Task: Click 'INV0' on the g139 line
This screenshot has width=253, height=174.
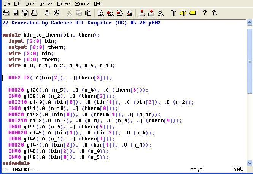Action: [x=14, y=96]
